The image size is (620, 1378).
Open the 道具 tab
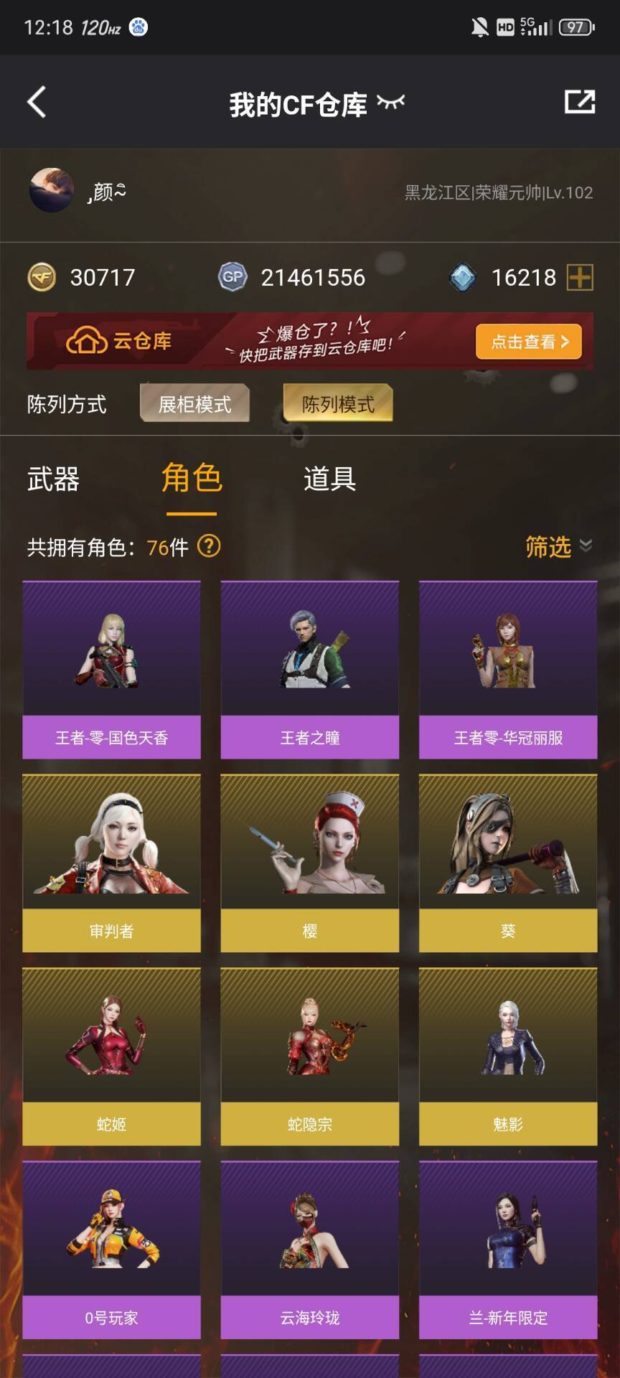click(329, 479)
